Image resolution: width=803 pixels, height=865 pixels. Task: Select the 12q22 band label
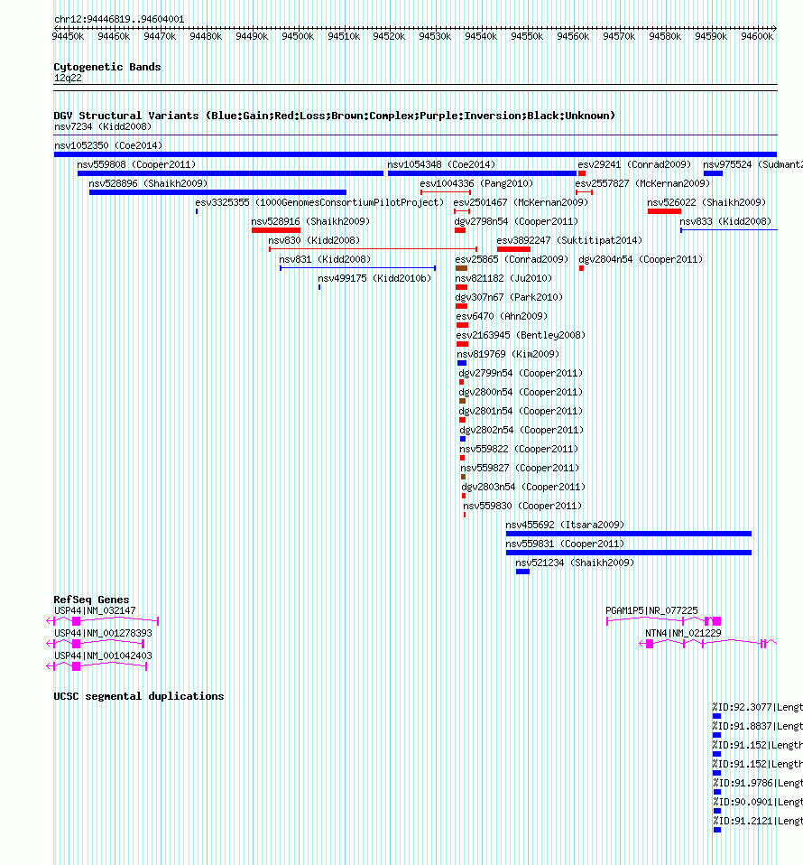tap(68, 78)
